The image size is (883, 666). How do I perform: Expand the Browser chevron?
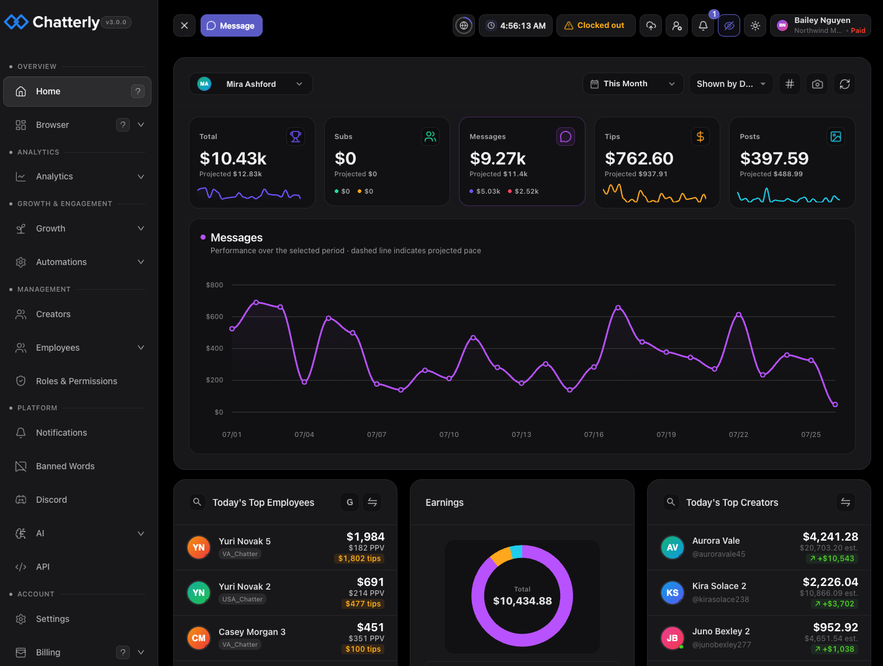tap(141, 125)
